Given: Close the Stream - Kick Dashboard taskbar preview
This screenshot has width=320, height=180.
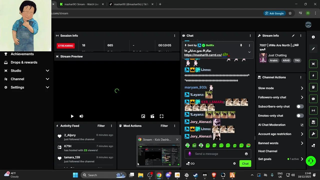Looking at the screenshot, I should [x=177, y=140].
